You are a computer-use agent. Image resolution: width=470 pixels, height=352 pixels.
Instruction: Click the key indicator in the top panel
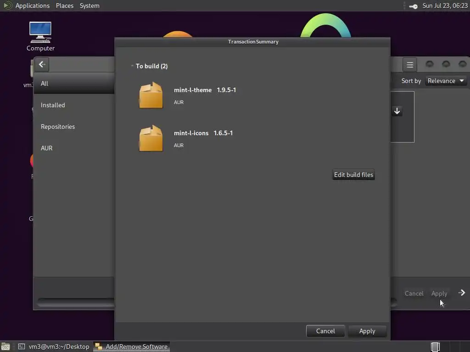point(414,6)
